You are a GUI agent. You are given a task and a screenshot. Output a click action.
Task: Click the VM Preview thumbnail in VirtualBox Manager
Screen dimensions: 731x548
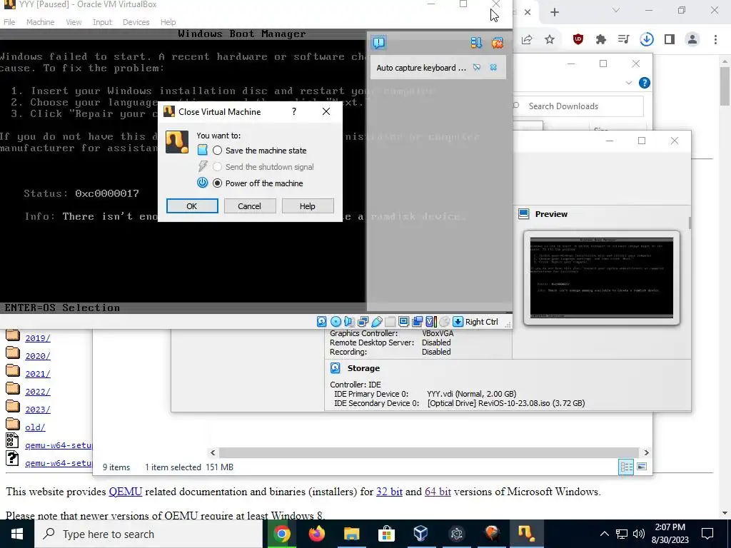[x=601, y=278]
